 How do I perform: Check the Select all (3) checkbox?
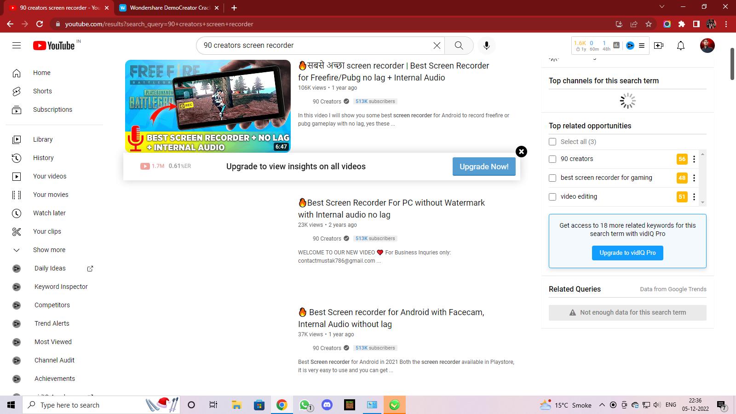(552, 142)
